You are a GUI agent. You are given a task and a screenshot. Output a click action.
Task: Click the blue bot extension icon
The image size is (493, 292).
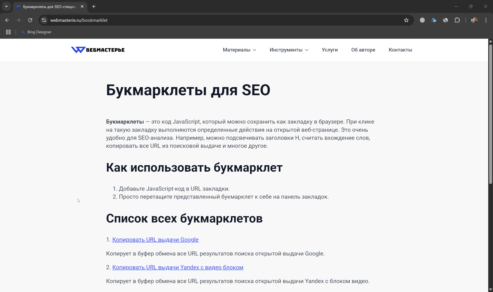pos(434,20)
